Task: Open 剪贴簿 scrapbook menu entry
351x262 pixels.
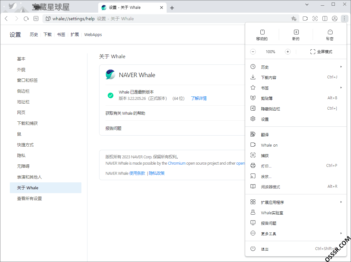Action: (296, 98)
